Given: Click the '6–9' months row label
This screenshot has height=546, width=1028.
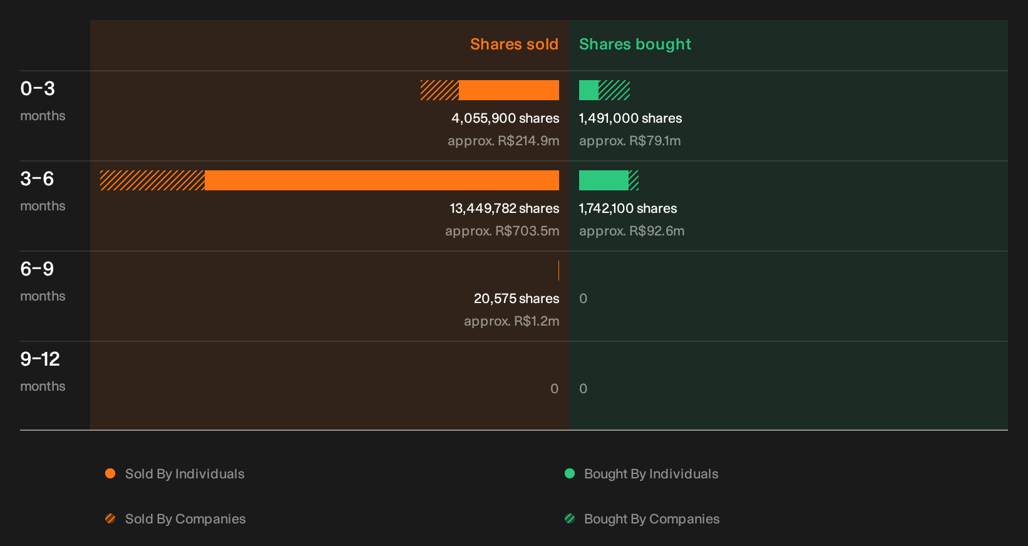Looking at the screenshot, I should 37,269.
